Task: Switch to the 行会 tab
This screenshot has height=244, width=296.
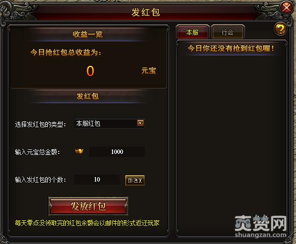Action: click(x=228, y=32)
